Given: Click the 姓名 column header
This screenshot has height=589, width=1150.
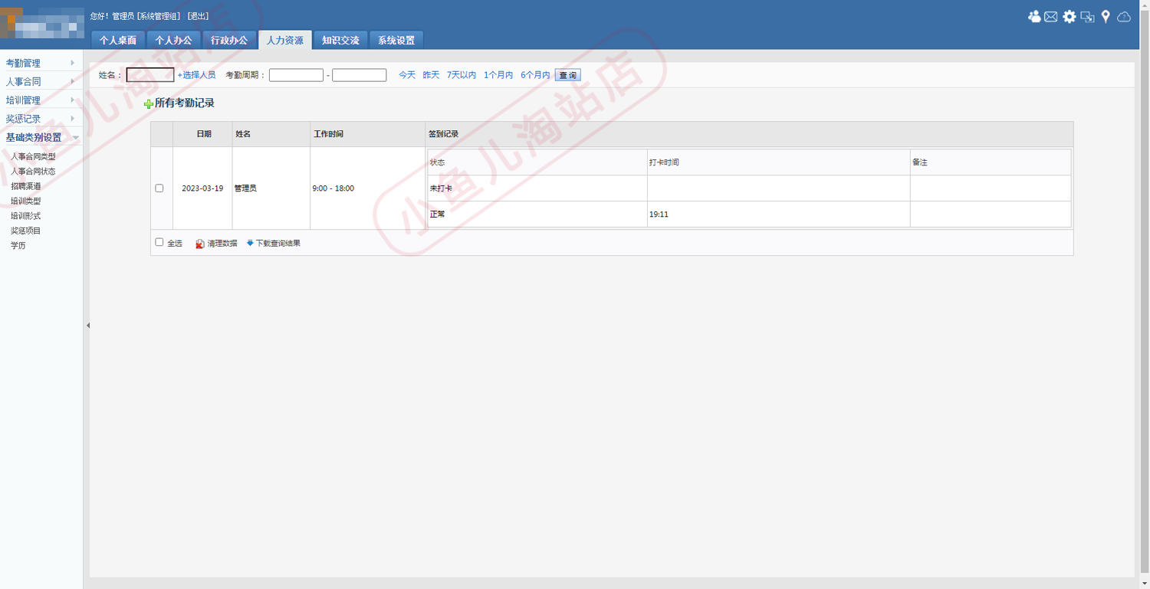Looking at the screenshot, I should point(271,134).
